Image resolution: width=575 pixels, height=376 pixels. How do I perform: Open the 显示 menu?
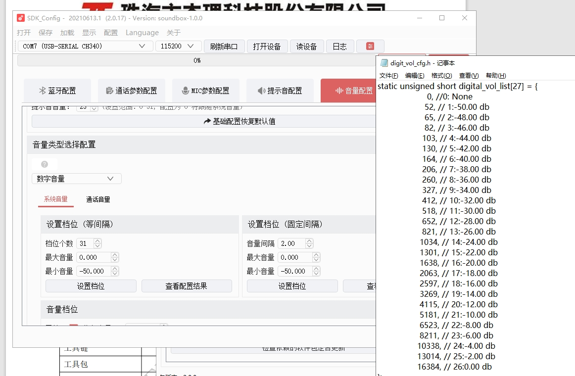click(x=89, y=33)
